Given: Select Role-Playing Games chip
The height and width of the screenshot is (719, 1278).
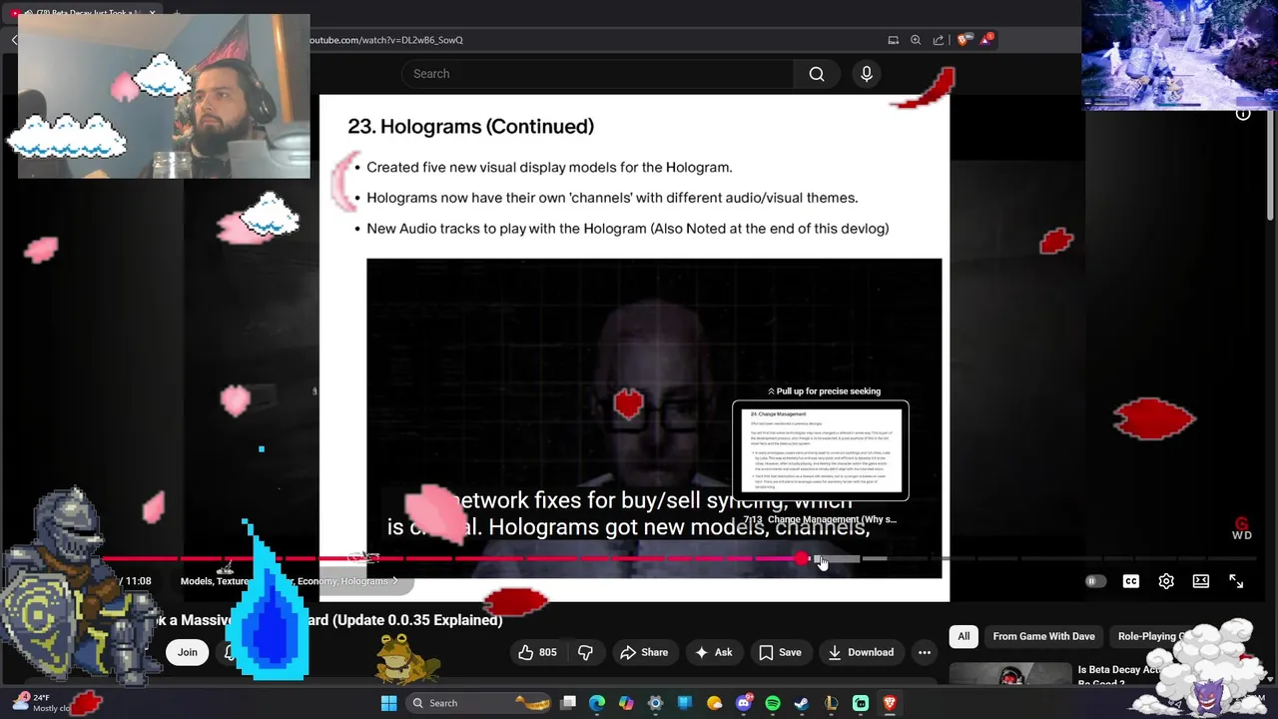Looking at the screenshot, I should click(1153, 636).
